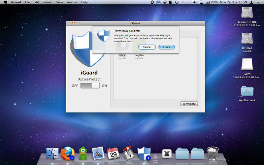The height and width of the screenshot is (165, 264).
Task: Click the Facebook menu bar icon
Action: (171, 2)
